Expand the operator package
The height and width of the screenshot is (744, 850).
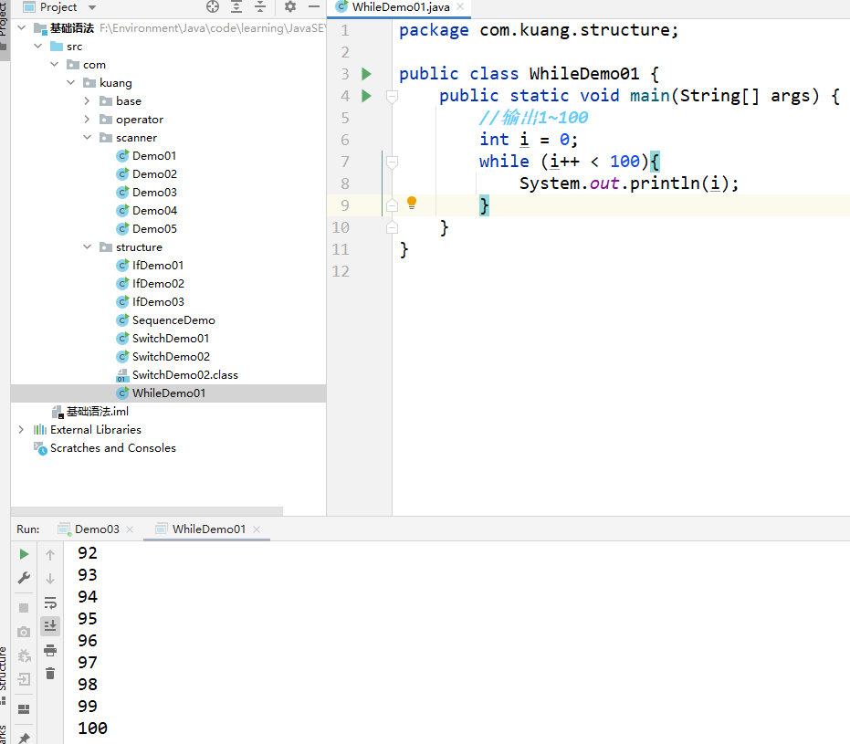point(87,120)
